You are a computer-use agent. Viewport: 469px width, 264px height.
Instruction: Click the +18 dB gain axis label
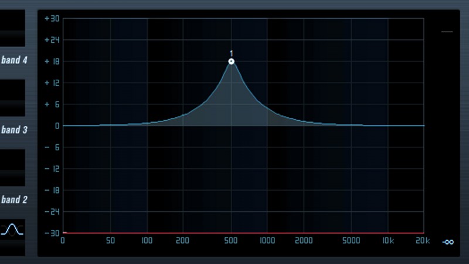pyautogui.click(x=52, y=62)
